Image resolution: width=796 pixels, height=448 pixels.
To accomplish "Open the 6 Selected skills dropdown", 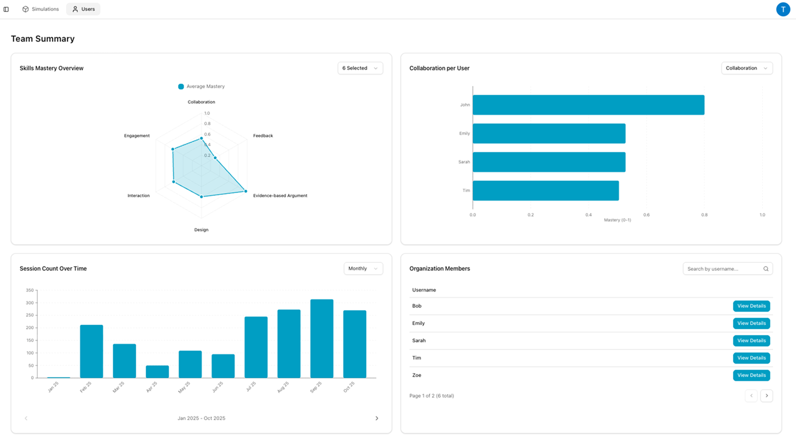I will [360, 68].
